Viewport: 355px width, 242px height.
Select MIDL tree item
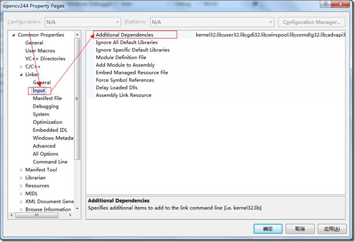(x=31, y=193)
